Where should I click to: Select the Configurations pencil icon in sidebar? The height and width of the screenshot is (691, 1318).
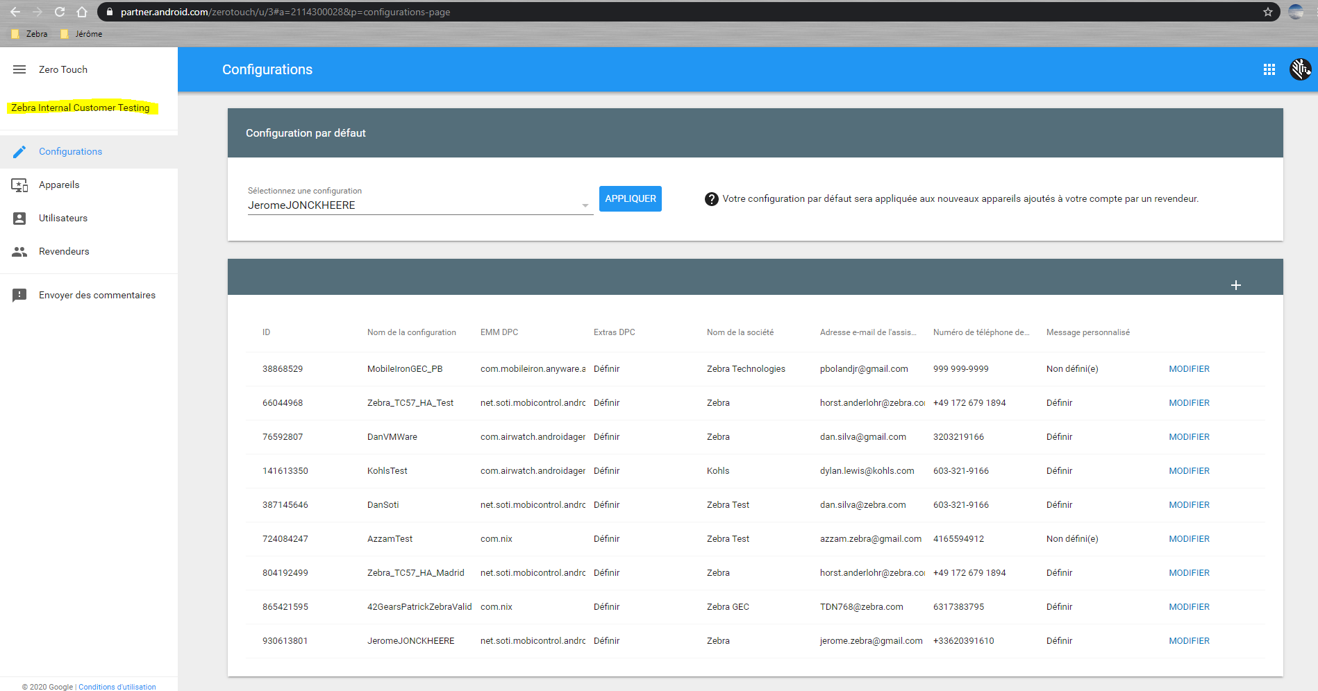(20, 151)
